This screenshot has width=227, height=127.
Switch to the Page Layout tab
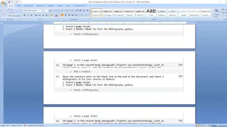coord(28,6)
